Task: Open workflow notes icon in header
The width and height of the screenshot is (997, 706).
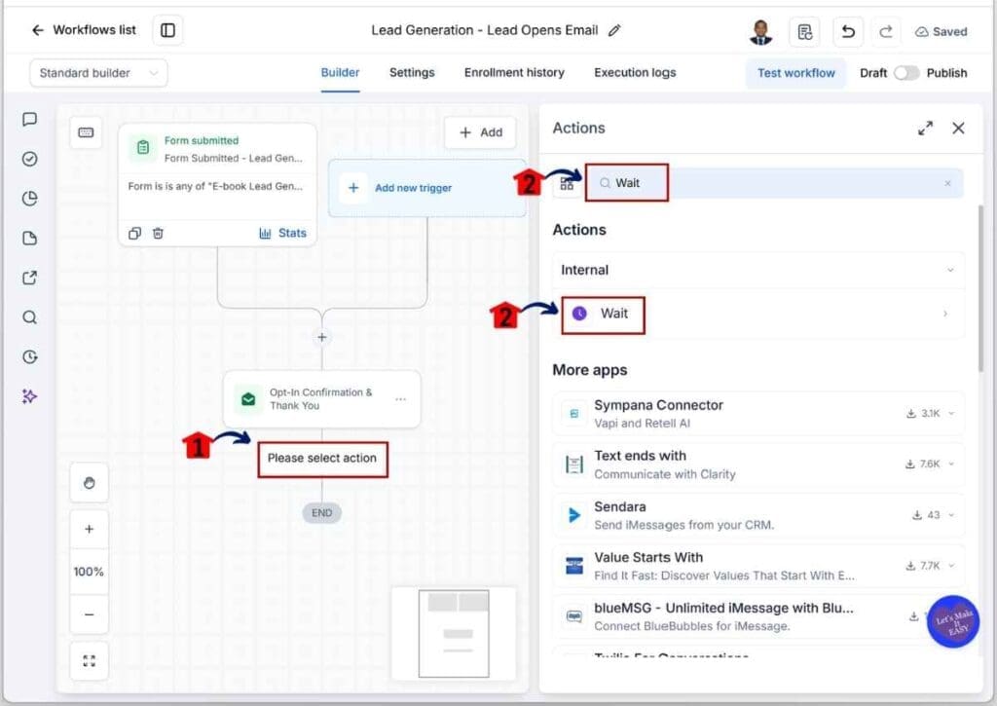Action: 804,32
